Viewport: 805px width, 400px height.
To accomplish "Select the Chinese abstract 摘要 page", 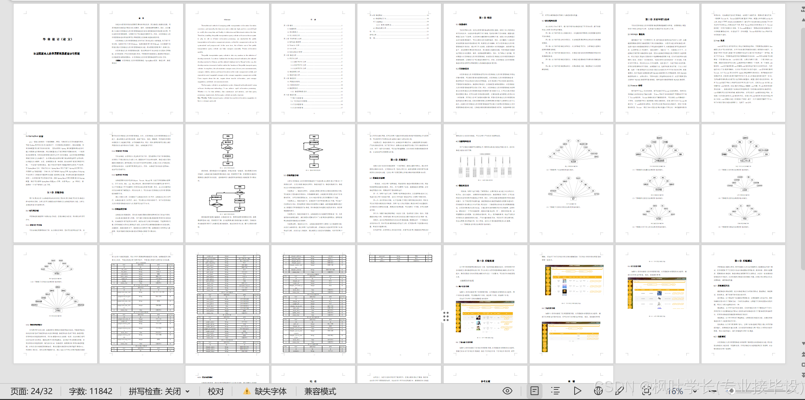I will pyautogui.click(x=141, y=62).
